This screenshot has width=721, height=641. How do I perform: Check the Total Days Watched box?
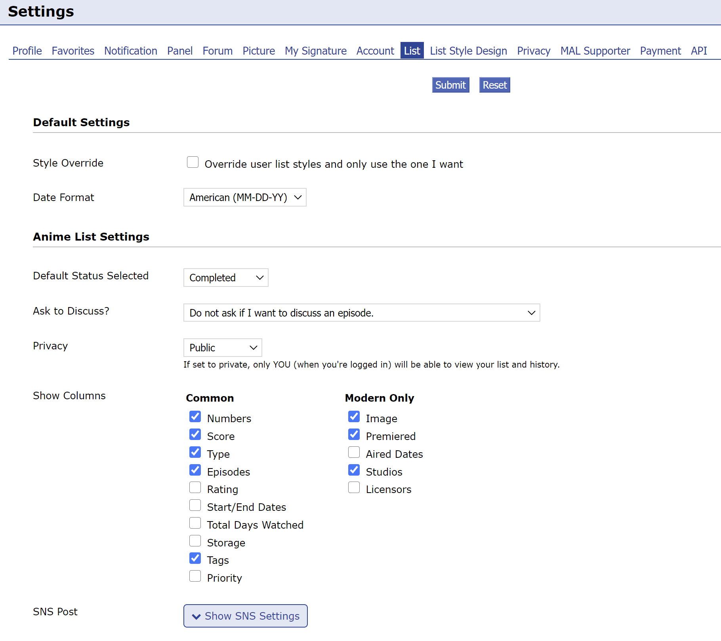click(195, 523)
